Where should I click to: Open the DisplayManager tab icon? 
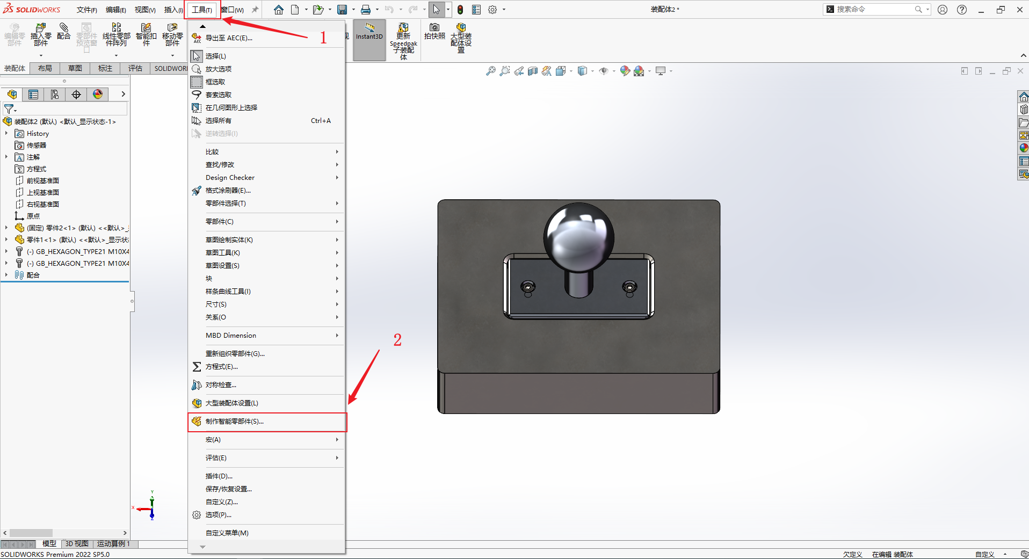click(98, 95)
